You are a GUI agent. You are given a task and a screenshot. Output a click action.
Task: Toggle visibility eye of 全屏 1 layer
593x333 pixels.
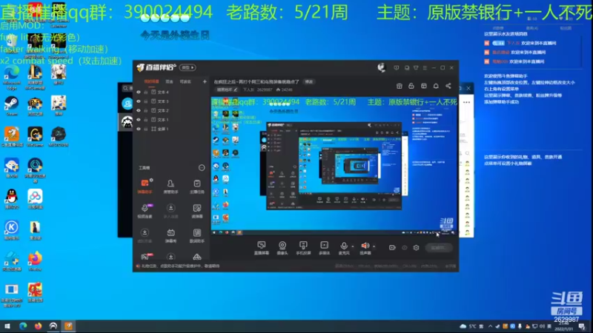pyautogui.click(x=139, y=129)
